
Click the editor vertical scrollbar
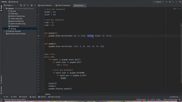(x=181, y=53)
